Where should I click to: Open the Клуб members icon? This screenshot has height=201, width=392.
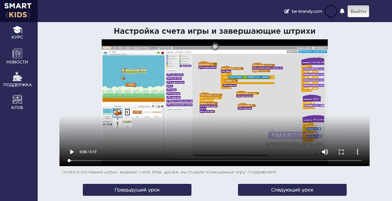17,99
